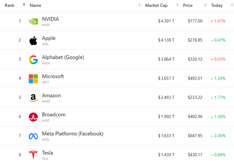This screenshot has height=164, width=234.
Task: Click Tesla's $1.430 T market cap
Action: 166,155
